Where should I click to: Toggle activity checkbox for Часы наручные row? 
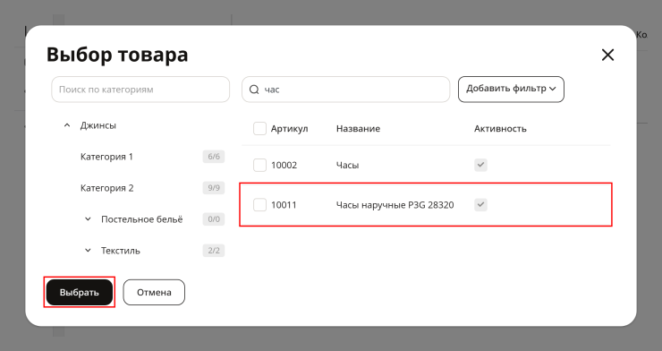[x=480, y=205]
